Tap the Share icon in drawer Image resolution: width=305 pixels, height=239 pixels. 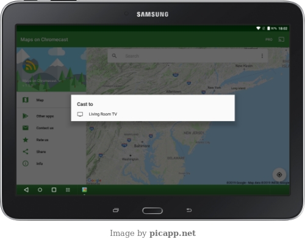(26, 152)
